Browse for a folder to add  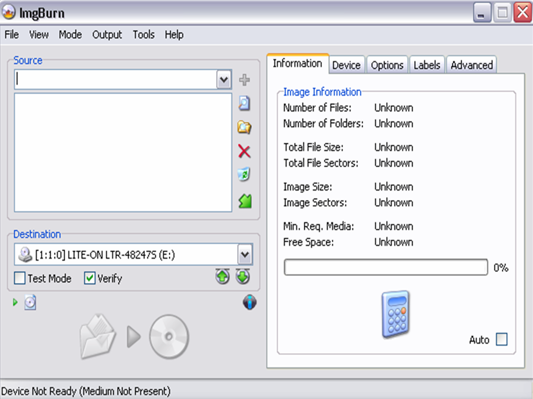244,127
